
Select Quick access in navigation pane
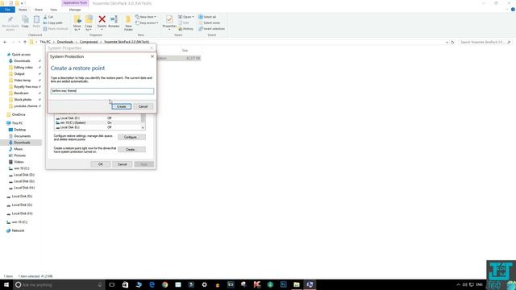21,54
